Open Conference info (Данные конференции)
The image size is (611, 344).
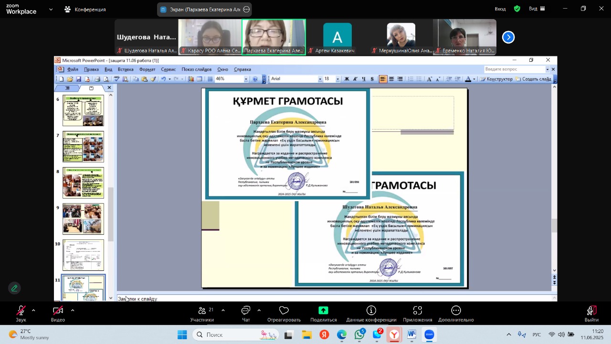(x=371, y=311)
